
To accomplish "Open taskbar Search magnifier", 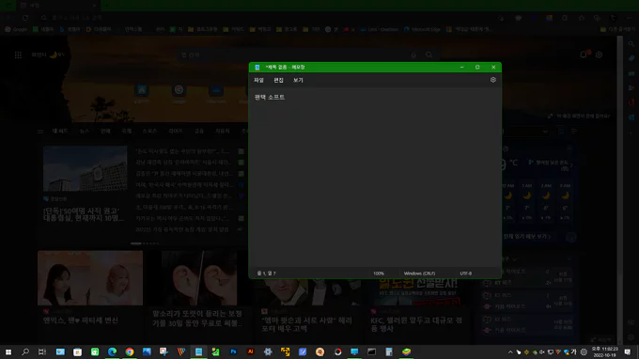I will point(25,351).
